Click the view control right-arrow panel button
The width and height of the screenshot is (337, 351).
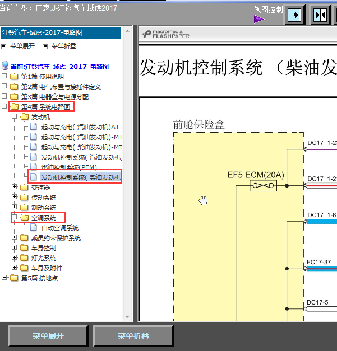point(294,15)
